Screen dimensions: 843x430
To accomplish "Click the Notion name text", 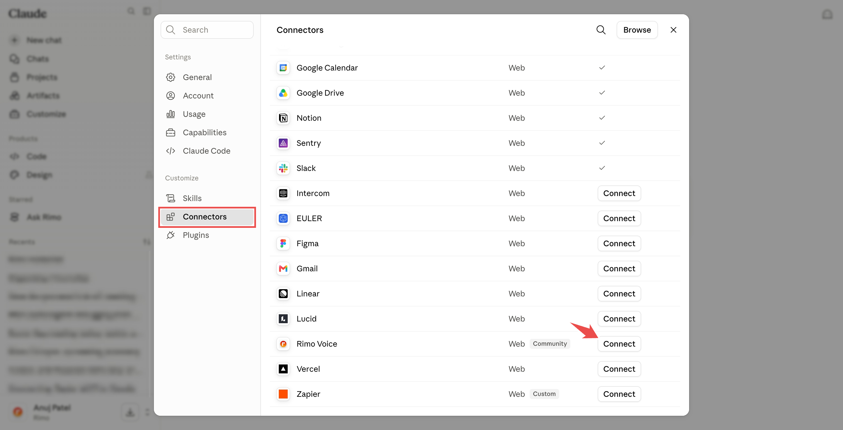I will click(309, 118).
